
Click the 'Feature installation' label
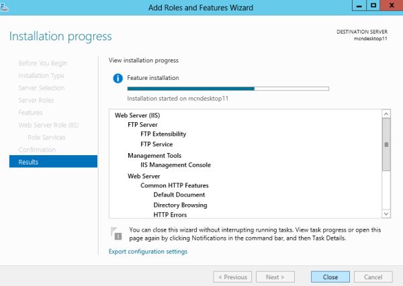coord(153,78)
